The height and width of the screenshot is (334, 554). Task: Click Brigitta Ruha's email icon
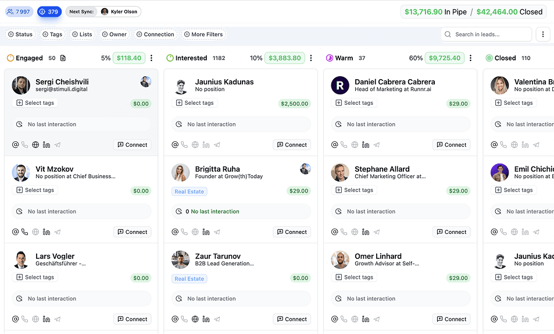175,232
